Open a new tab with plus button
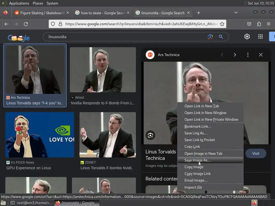This screenshot has height=206, width=275. pyautogui.click(x=198, y=13)
